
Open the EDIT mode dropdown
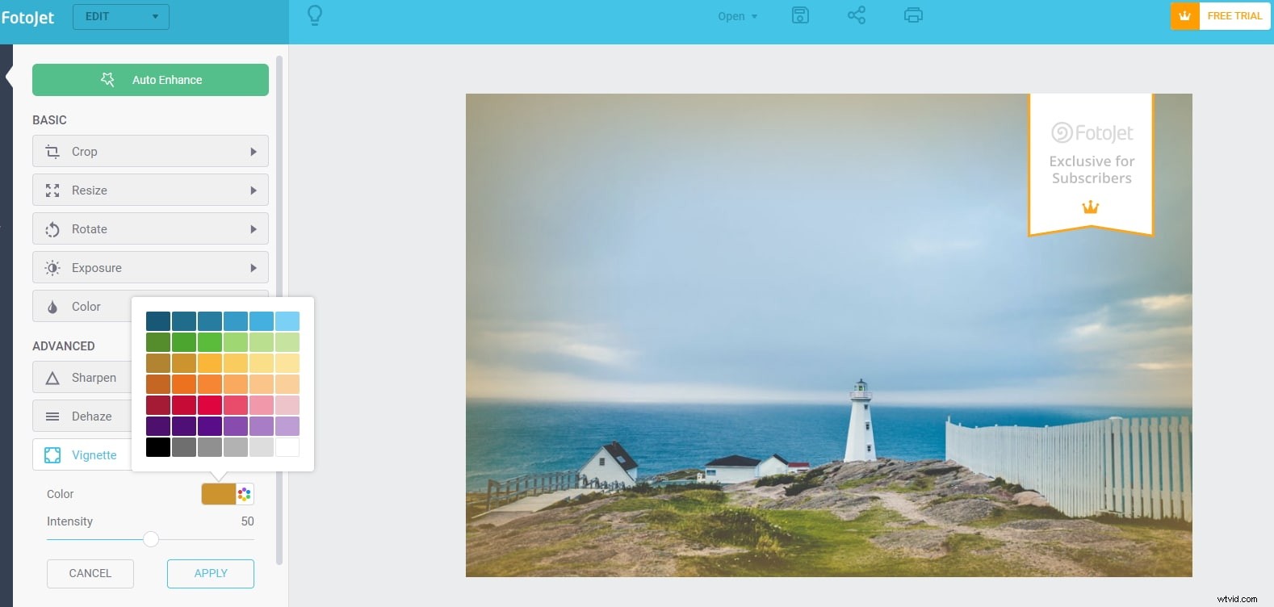pyautogui.click(x=121, y=16)
